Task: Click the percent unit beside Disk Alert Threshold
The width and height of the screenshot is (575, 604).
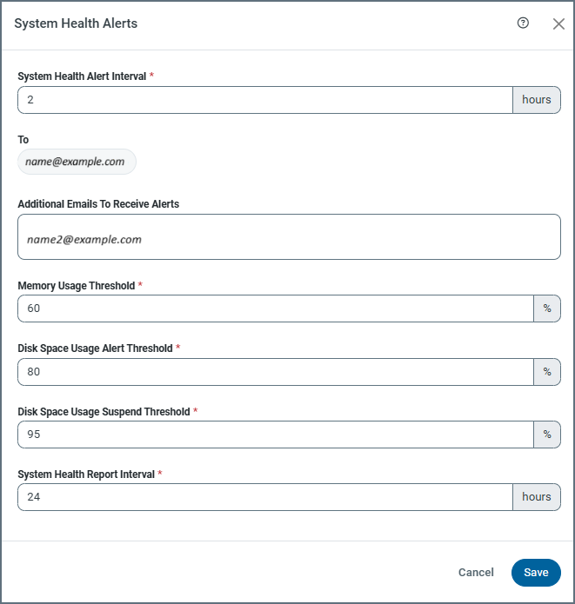Action: click(547, 372)
